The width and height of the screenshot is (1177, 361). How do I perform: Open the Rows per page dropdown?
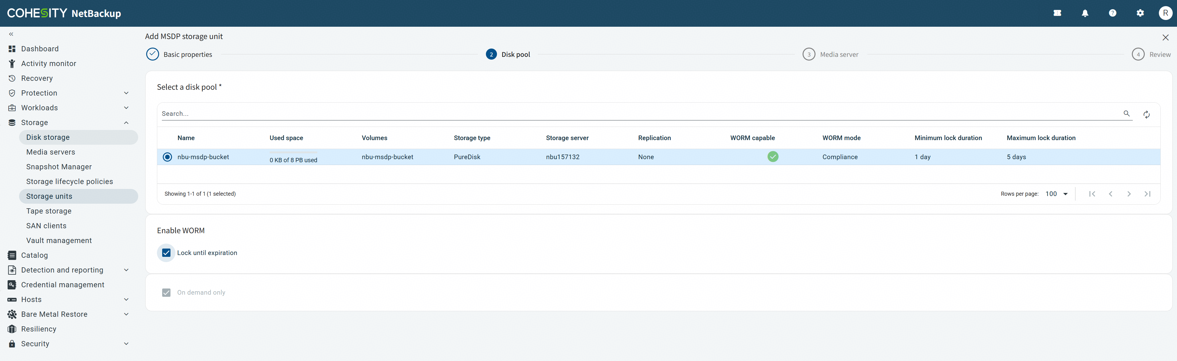point(1056,194)
